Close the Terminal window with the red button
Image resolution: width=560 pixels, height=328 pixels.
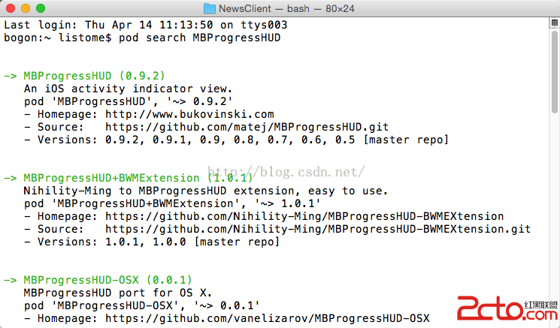tap(11, 8)
